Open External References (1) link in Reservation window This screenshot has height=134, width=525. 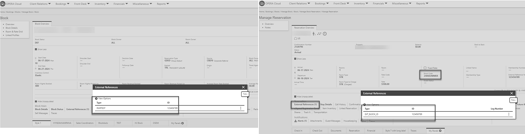[306, 104]
